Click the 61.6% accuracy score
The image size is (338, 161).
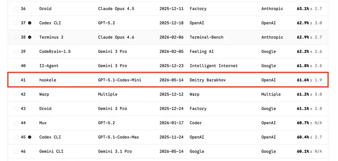pyautogui.click(x=303, y=80)
